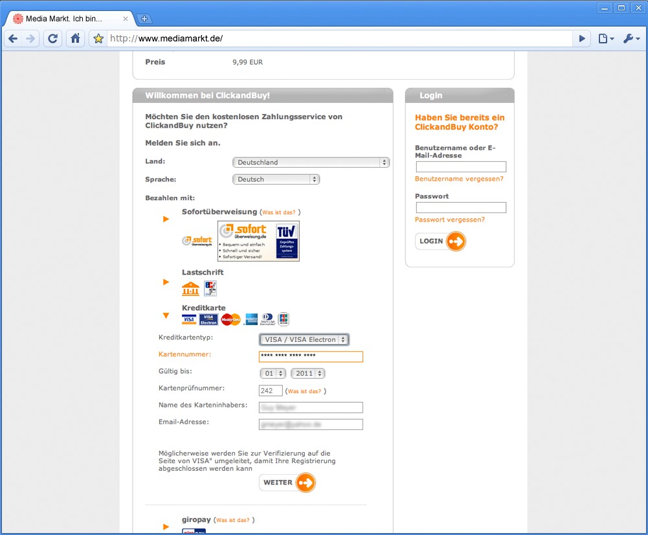Open the page menu icon

point(606,39)
